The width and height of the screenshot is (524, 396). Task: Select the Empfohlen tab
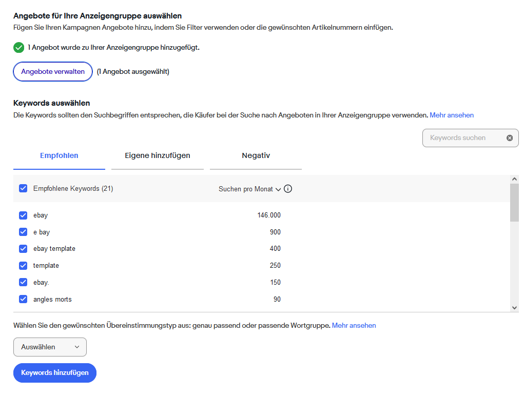click(x=59, y=155)
